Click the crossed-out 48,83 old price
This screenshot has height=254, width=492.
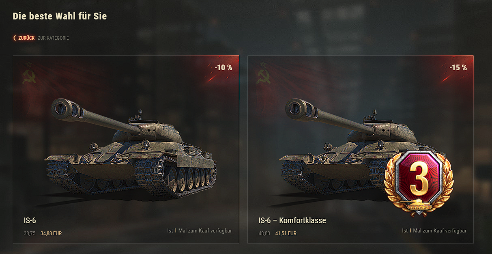[x=264, y=233]
